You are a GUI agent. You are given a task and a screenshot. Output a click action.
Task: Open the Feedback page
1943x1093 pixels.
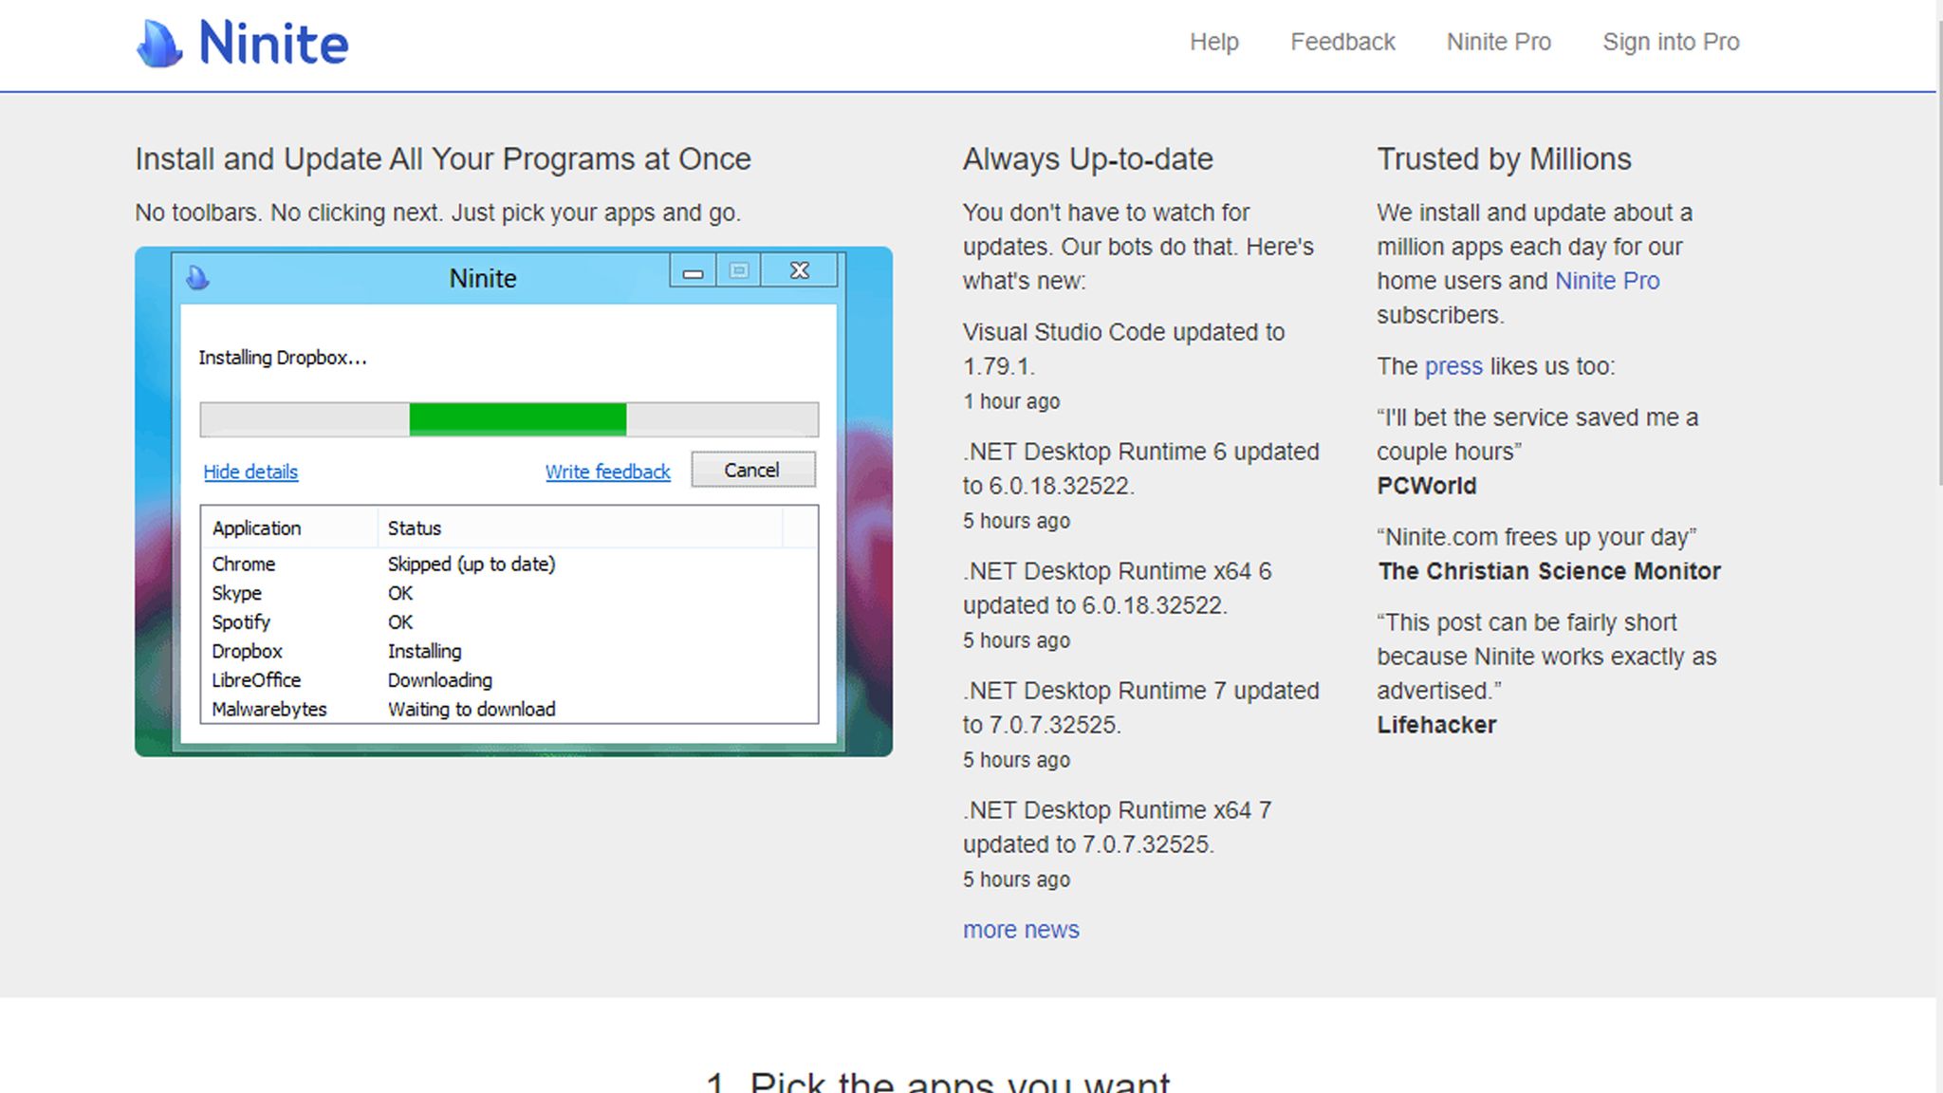1342,42
